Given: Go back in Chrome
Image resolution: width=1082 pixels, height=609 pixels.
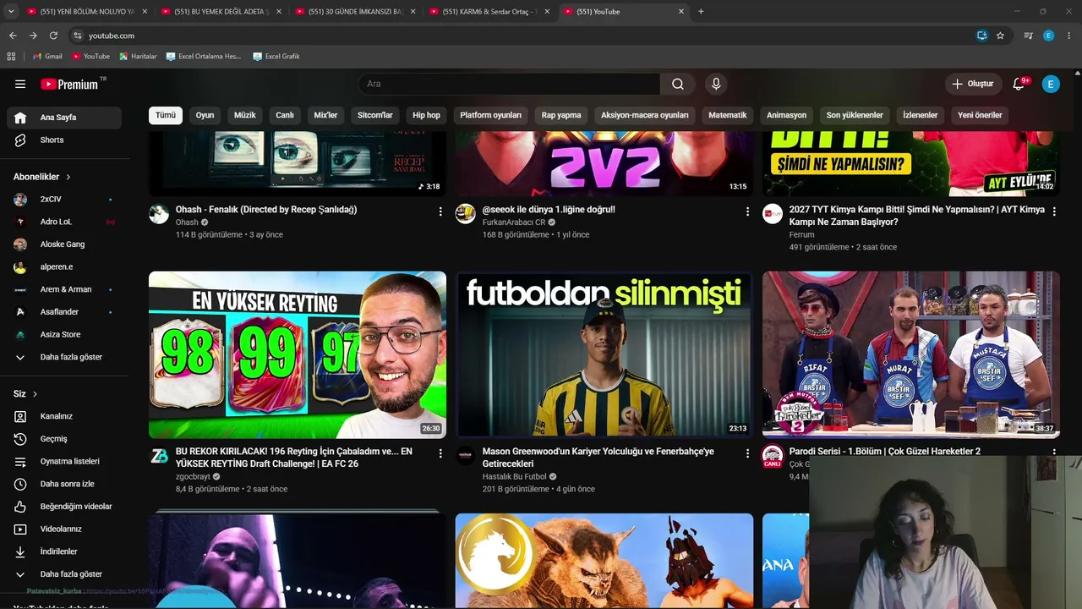Looking at the screenshot, I should 13,36.
